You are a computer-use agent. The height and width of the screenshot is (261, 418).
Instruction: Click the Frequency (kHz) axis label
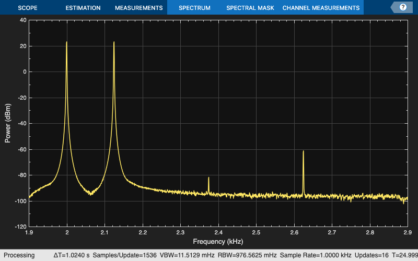[218, 242]
